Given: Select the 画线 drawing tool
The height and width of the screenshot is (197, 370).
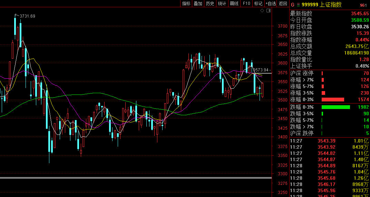Looking at the screenshot, I should [x=234, y=3].
